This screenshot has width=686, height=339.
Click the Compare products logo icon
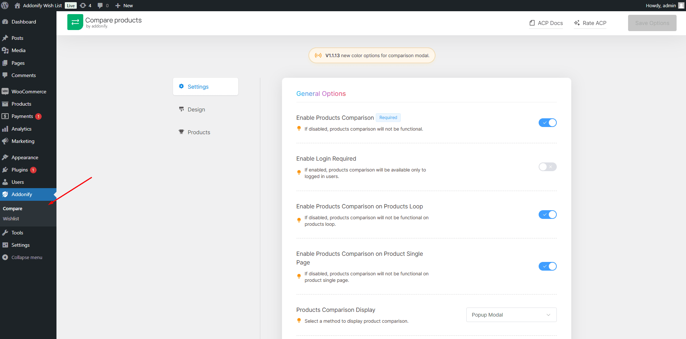click(75, 22)
